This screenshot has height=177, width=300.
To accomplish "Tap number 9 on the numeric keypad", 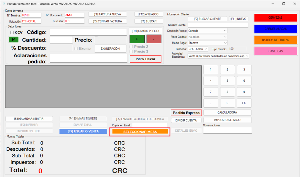I will point(244,92).
